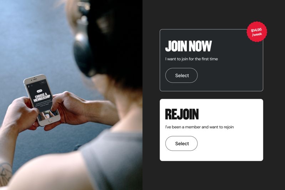Tap the white pill badge above Choose a Membership
The height and width of the screenshot is (190, 285).
(x=40, y=91)
